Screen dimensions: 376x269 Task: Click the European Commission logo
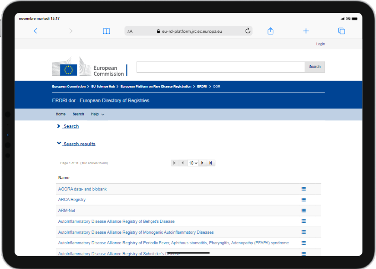click(x=90, y=67)
